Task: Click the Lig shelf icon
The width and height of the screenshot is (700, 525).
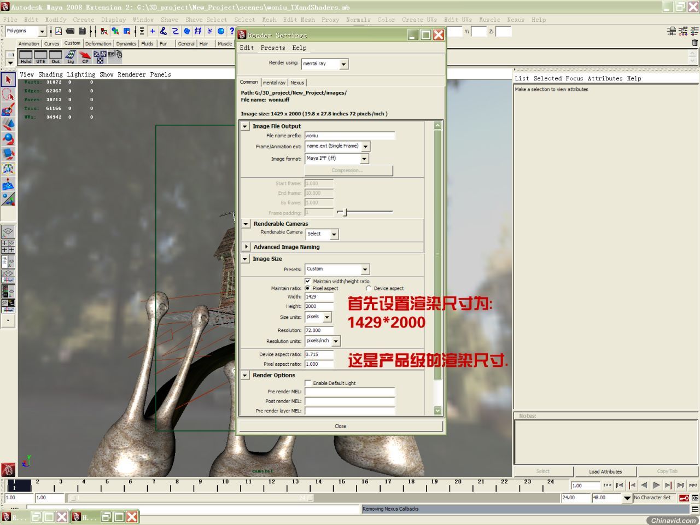Action: 71,57
